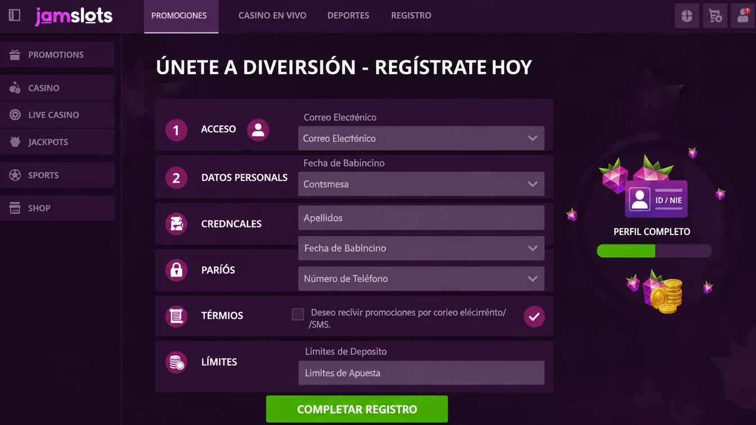The height and width of the screenshot is (425, 756).
Task: Click the Límites step label
Action: [x=219, y=361]
